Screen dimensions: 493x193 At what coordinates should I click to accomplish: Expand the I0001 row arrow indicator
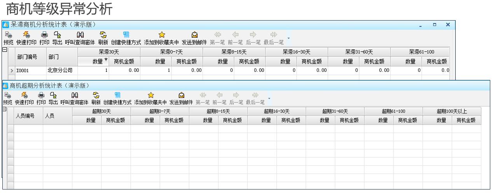pyautogui.click(x=12, y=71)
